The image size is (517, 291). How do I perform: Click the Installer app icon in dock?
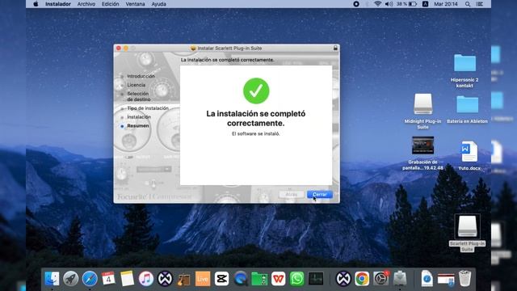coord(400,279)
